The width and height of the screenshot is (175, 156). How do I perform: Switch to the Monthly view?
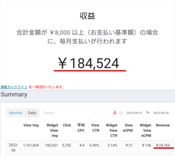15,113
